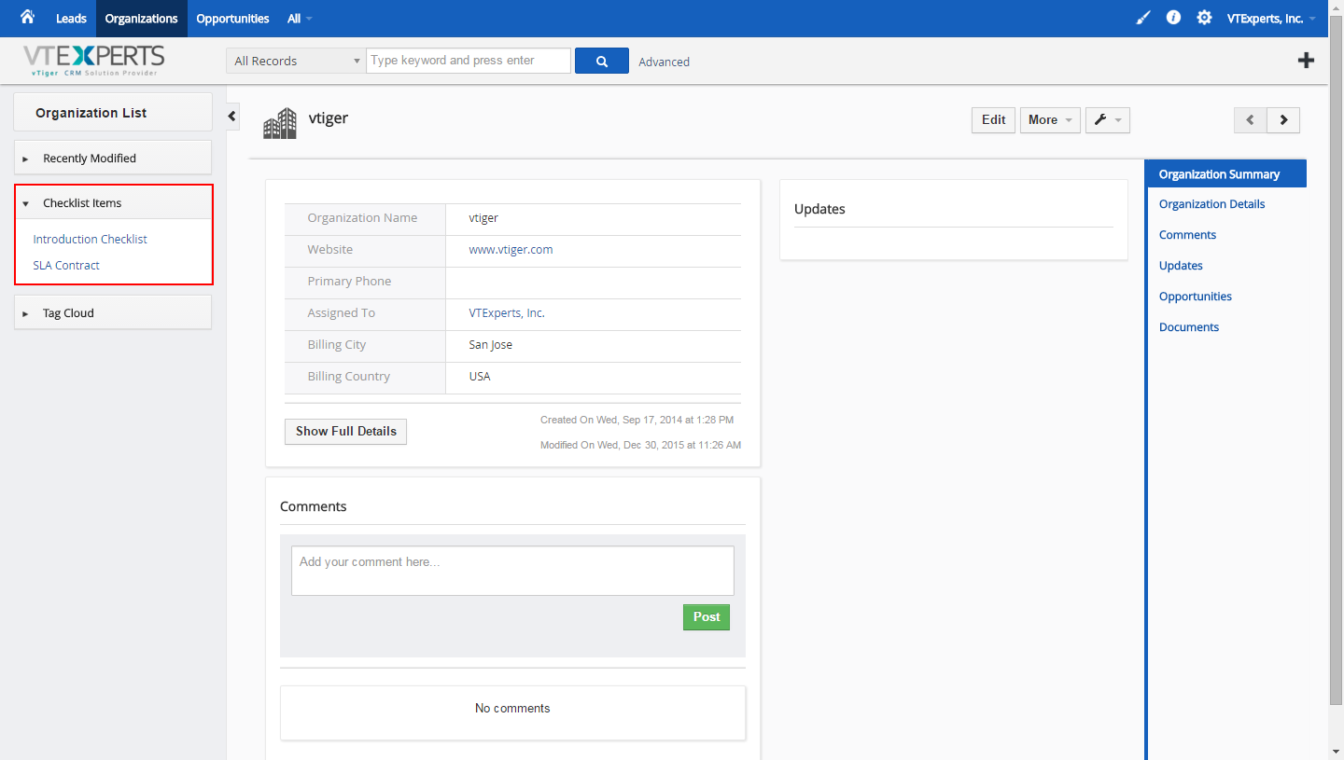Open the www.vtiger.com website link
The height and width of the screenshot is (760, 1344).
point(511,249)
